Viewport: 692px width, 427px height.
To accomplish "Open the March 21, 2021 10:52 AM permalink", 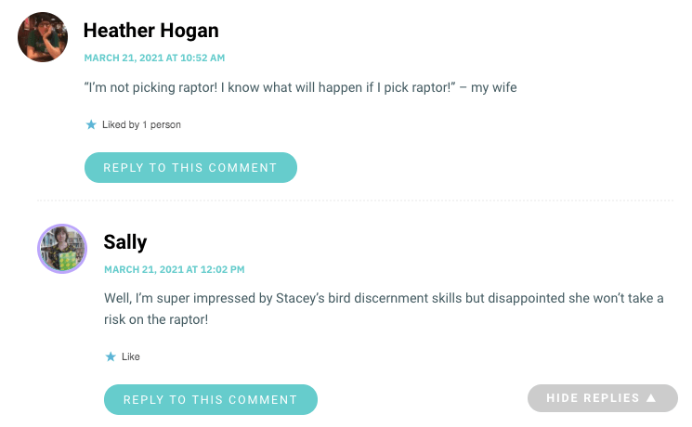I will point(154,58).
